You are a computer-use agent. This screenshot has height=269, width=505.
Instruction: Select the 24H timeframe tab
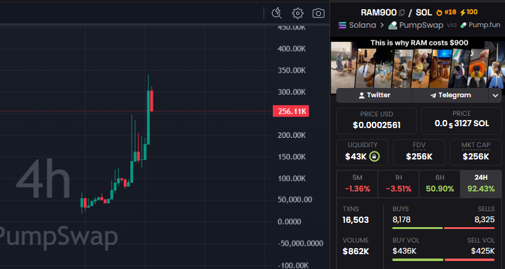481,184
